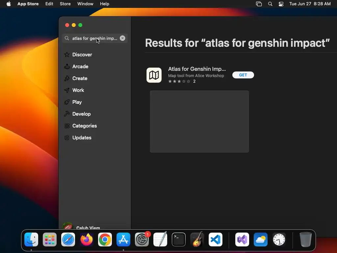Click the Arcade joystick icon

[67, 67]
